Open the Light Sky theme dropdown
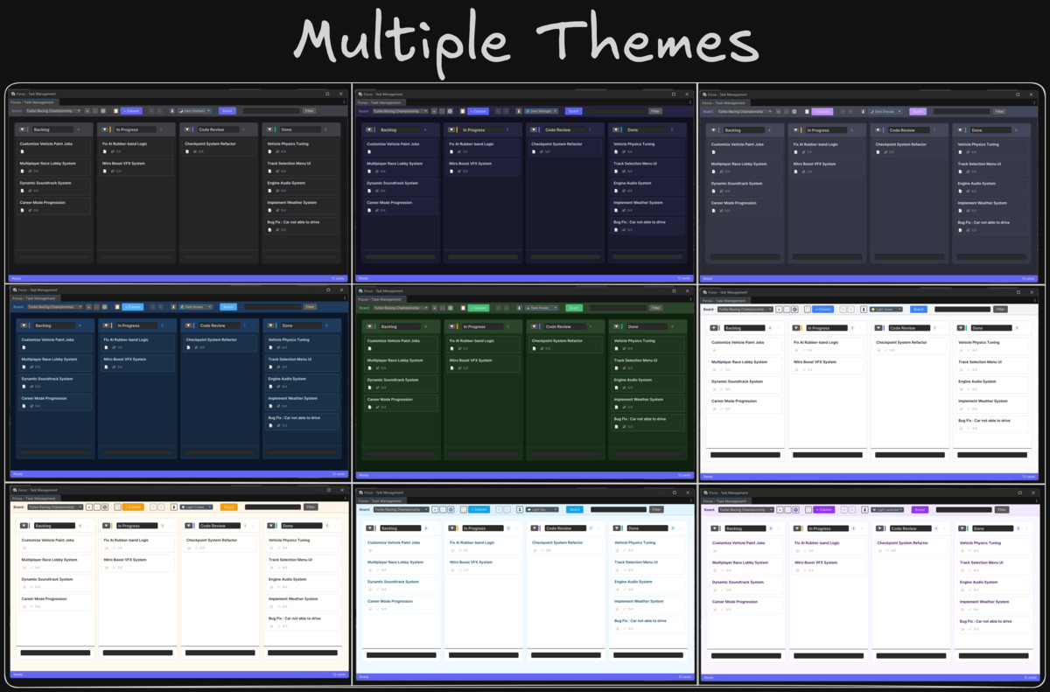This screenshot has height=692, width=1050. tap(542, 509)
